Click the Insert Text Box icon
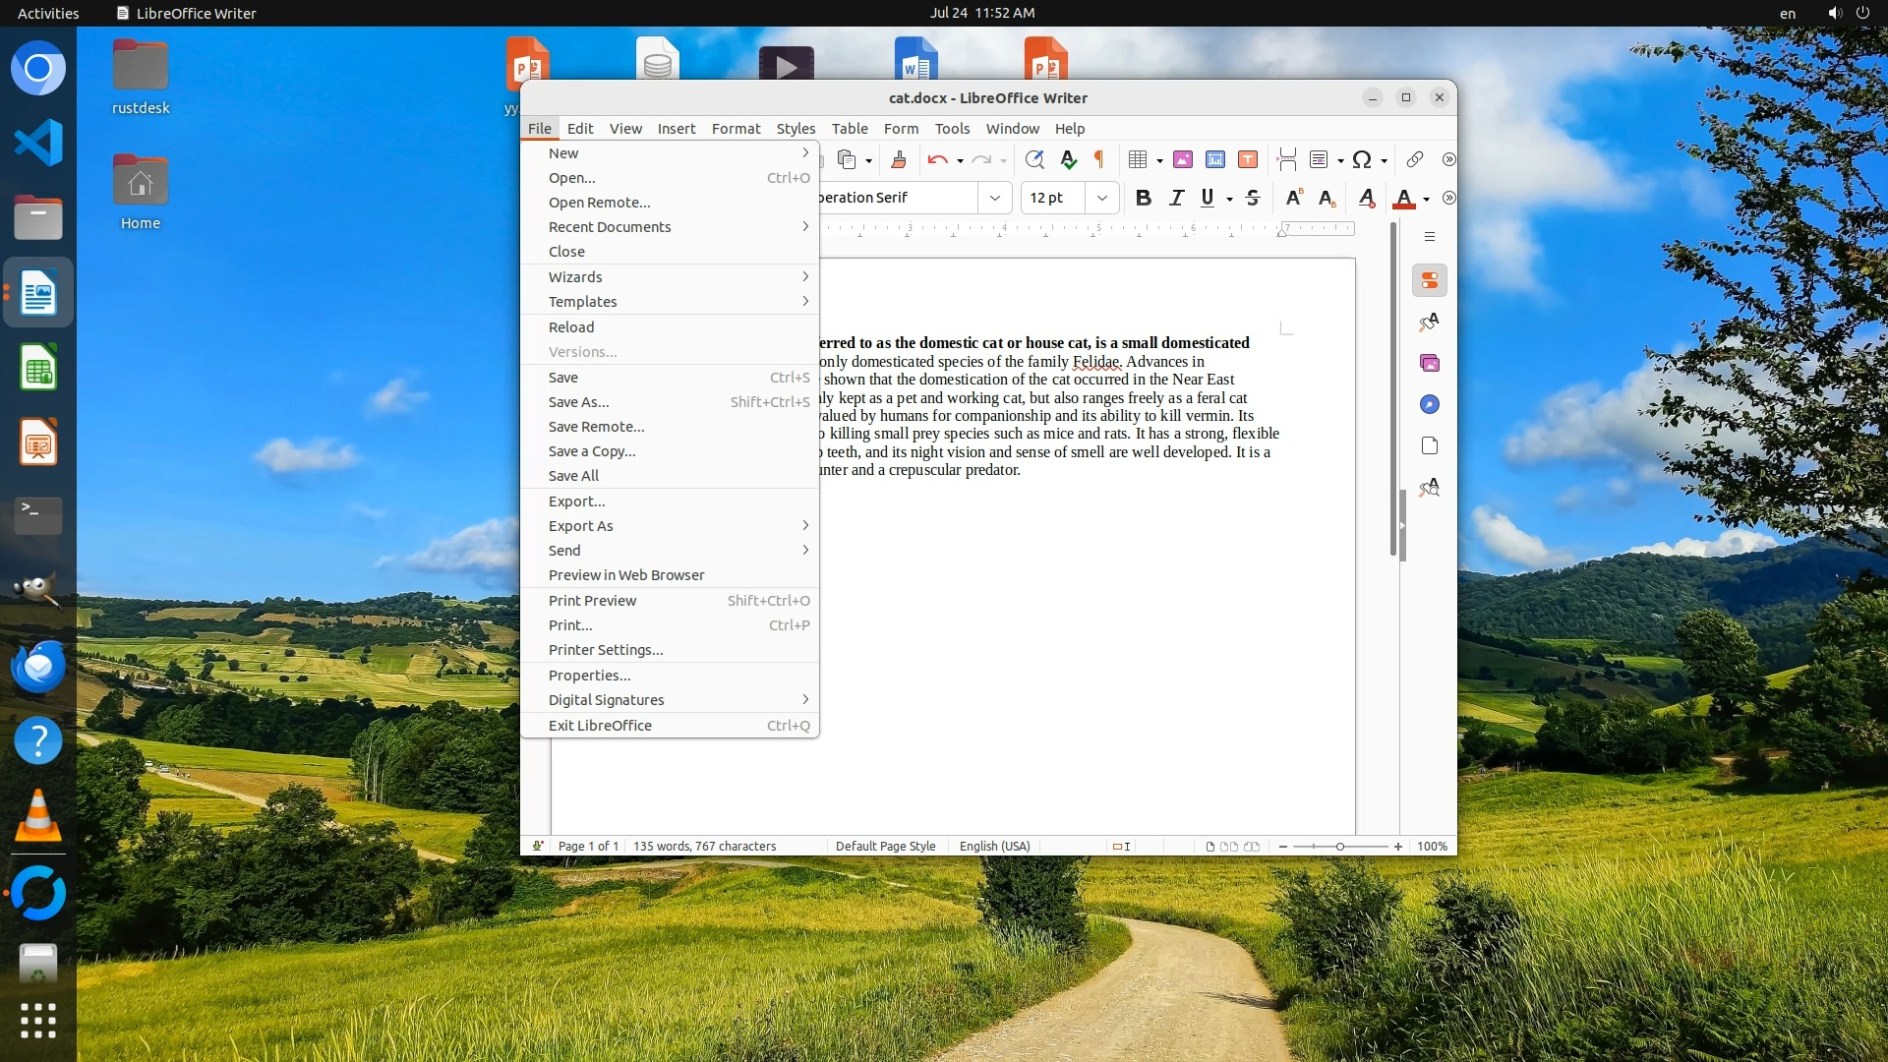This screenshot has height=1062, width=1888. pos(1248,159)
